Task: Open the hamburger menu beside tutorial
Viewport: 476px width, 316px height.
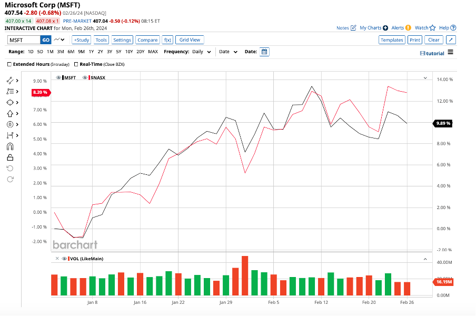Action: 450,53
